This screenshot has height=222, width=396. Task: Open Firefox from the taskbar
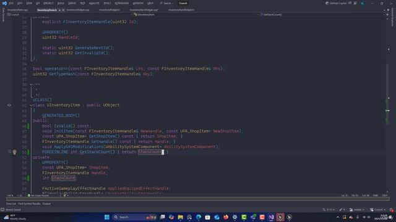pyautogui.click(x=226, y=217)
